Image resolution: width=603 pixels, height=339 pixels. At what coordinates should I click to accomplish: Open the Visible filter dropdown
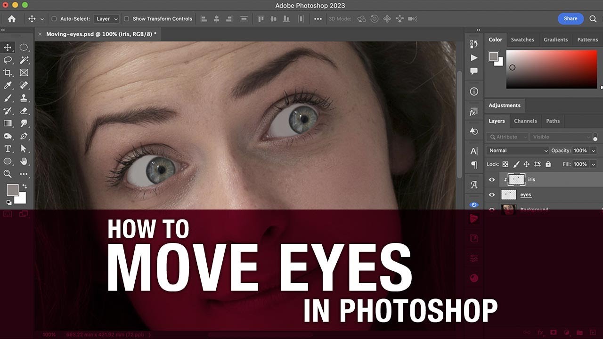point(561,137)
